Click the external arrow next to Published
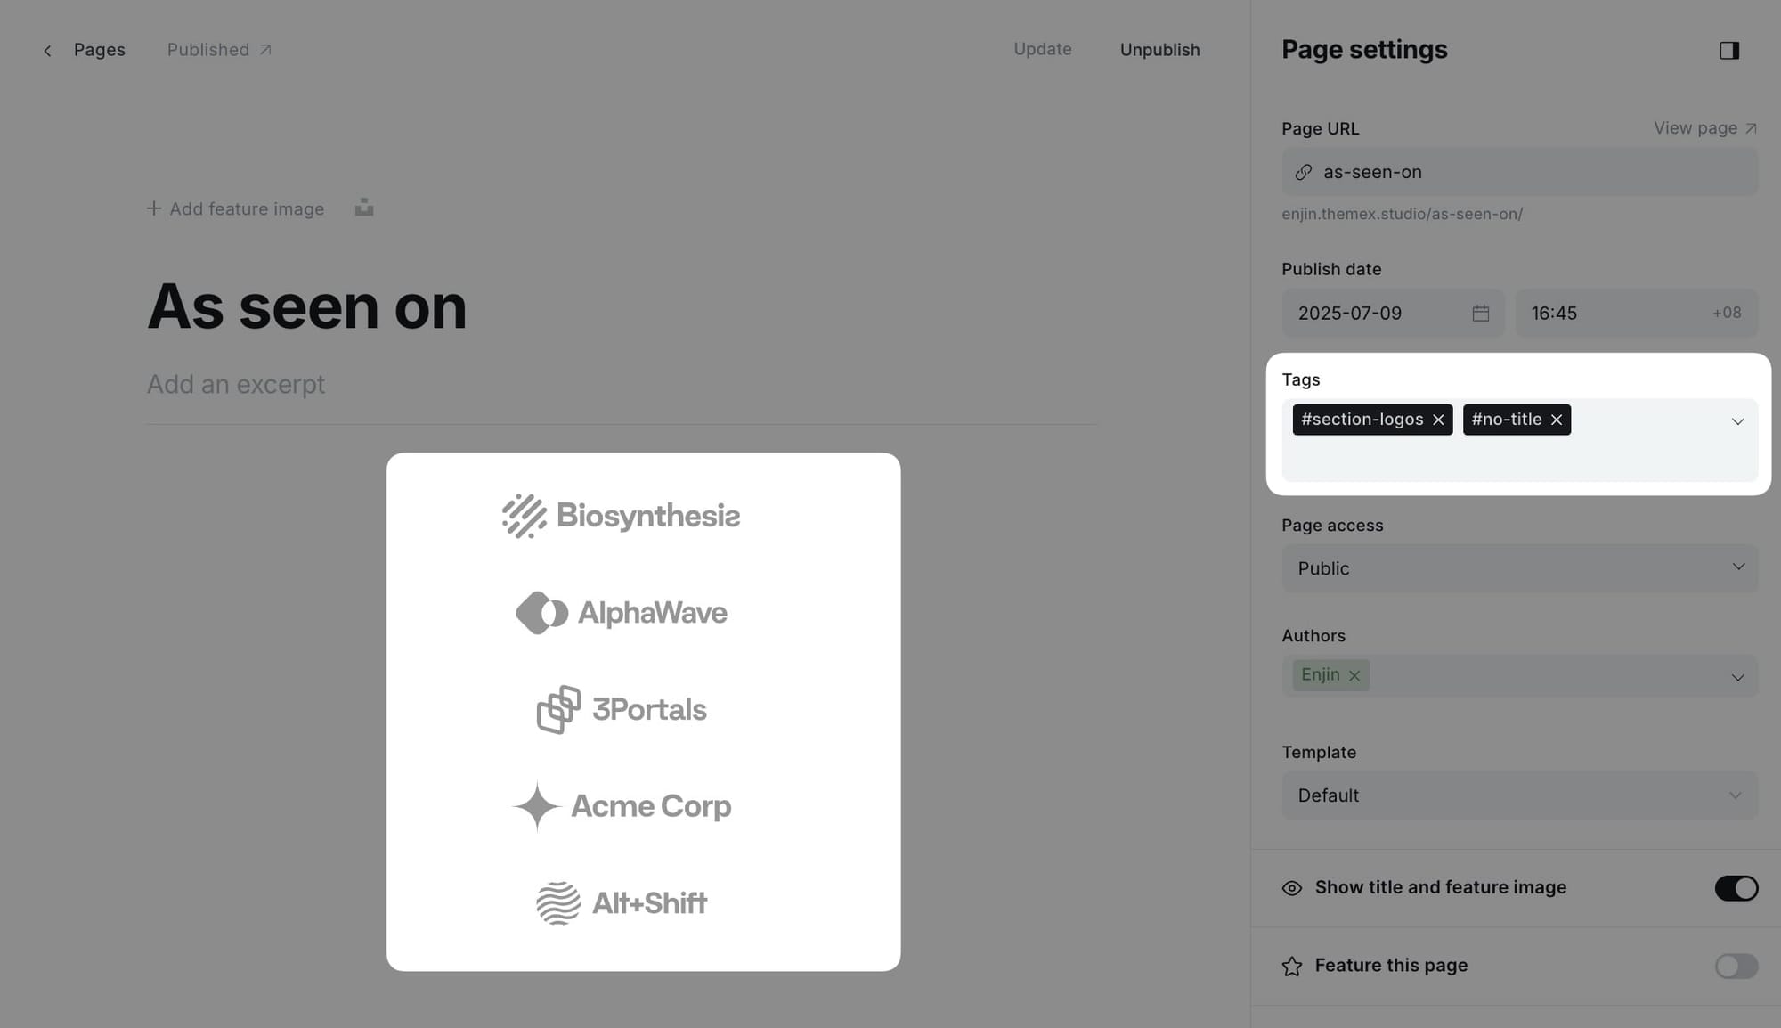The height and width of the screenshot is (1028, 1781). (x=265, y=50)
